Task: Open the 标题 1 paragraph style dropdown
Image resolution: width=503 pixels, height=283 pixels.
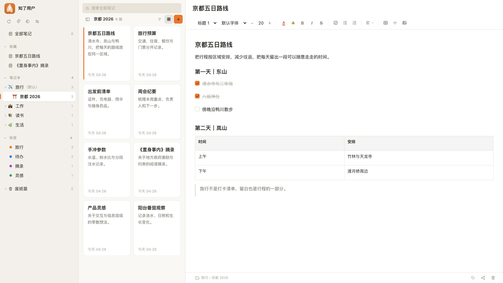Action: (x=207, y=23)
